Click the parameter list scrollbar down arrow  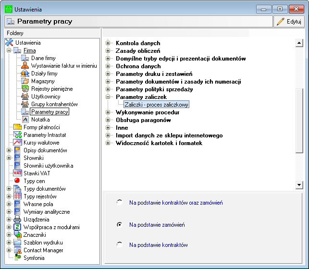tap(299, 185)
